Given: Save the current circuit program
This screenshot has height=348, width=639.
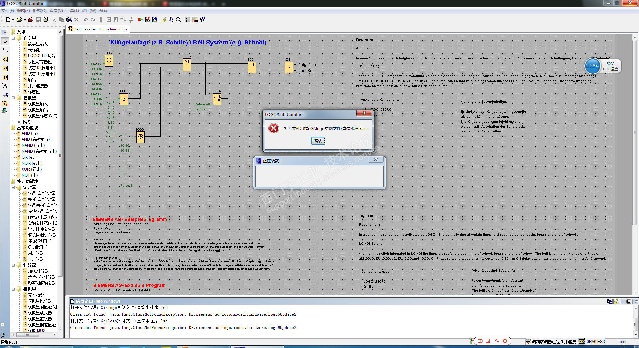Looking at the screenshot, I should tap(38, 20).
